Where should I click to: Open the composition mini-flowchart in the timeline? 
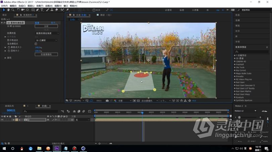tap(62, 112)
